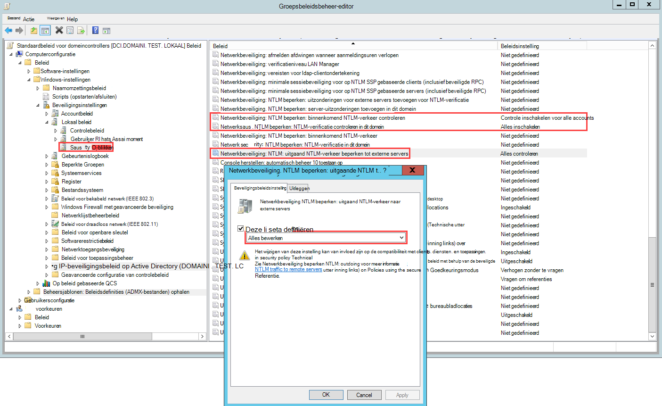
Task: Click the Standaardbeleid voor domeincontrollers root icon
Action: pos(10,46)
